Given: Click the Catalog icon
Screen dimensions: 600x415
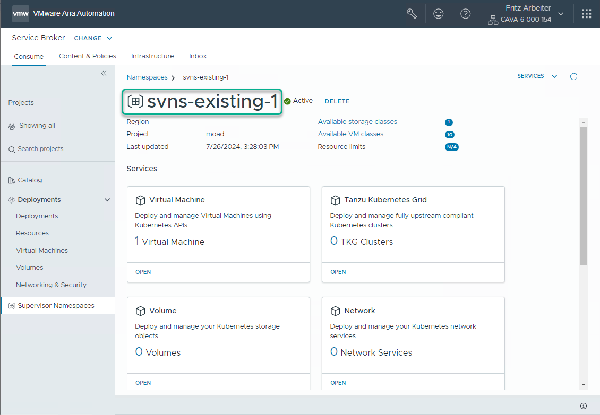Looking at the screenshot, I should (12, 180).
